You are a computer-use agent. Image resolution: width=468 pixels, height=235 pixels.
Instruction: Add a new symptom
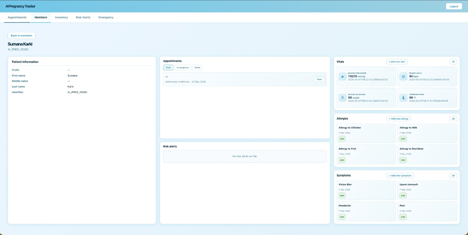coord(400,176)
